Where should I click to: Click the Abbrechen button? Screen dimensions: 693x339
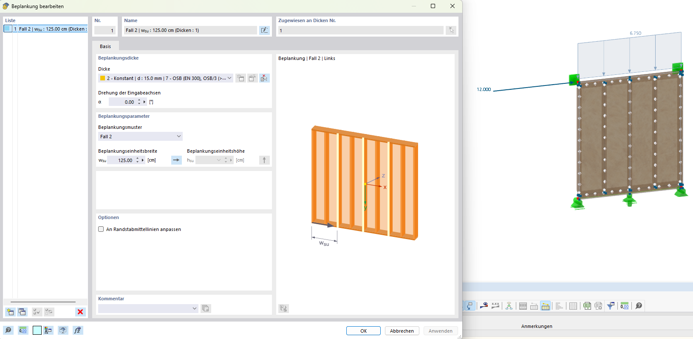402,331
